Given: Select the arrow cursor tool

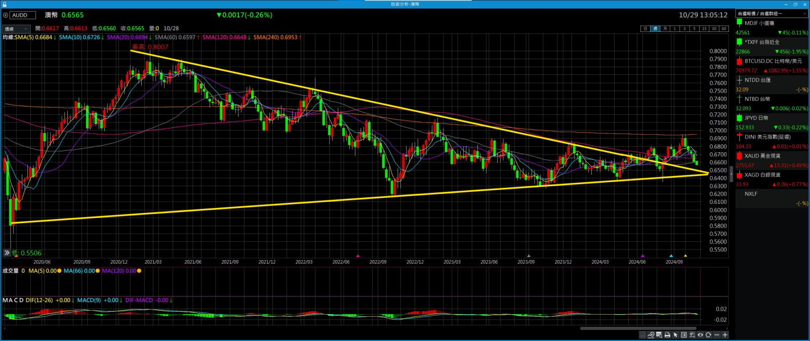Looking at the screenshot, I should tap(675, 335).
